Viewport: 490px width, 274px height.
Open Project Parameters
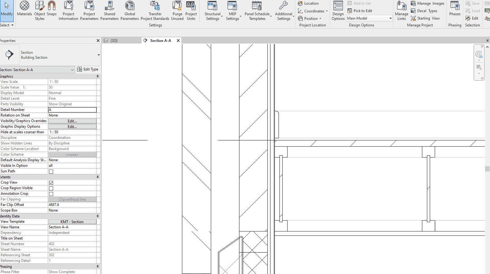89,11
